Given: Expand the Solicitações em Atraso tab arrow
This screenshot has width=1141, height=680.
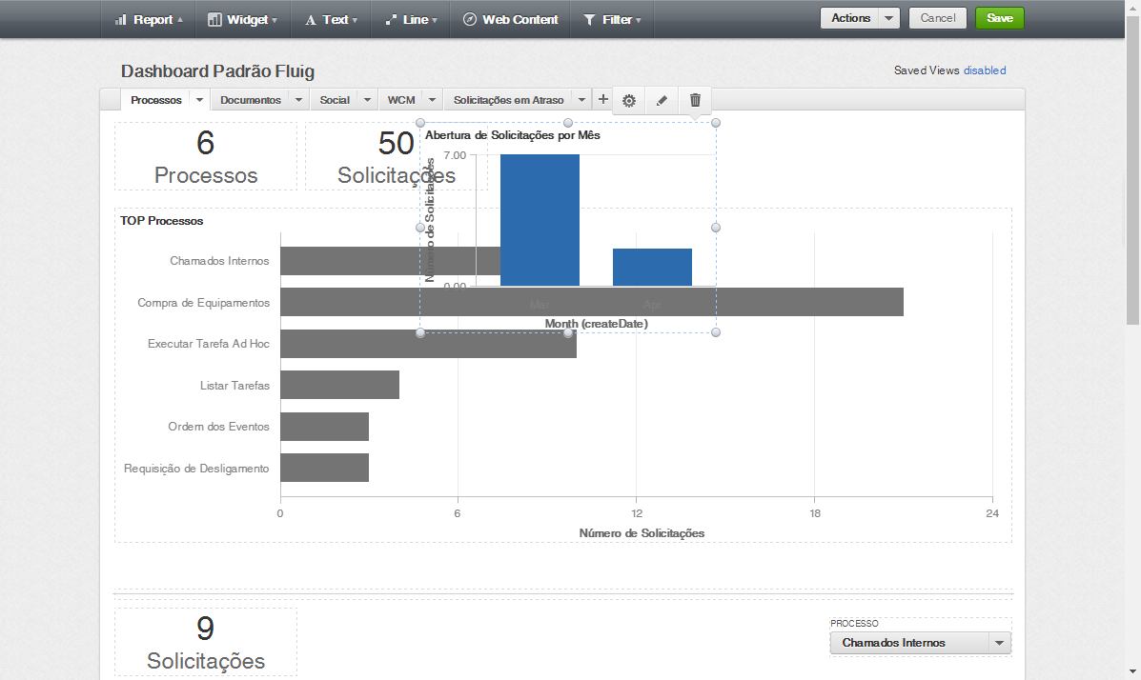Looking at the screenshot, I should pyautogui.click(x=581, y=100).
